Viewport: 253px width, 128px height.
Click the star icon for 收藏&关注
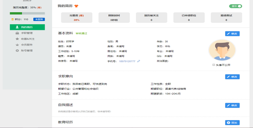17,39
